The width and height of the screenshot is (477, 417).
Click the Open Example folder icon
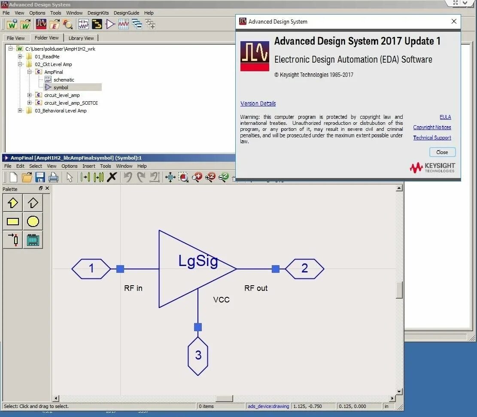click(55, 24)
